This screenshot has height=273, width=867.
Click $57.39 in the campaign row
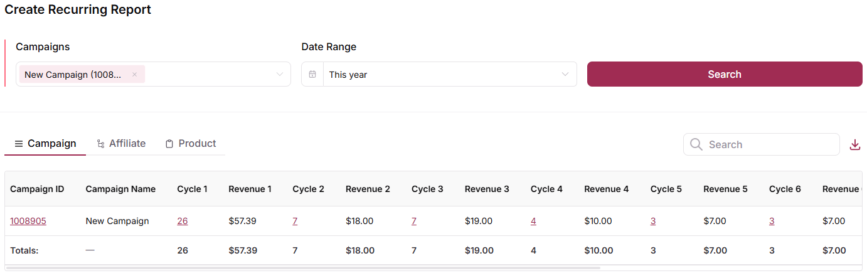tap(243, 221)
